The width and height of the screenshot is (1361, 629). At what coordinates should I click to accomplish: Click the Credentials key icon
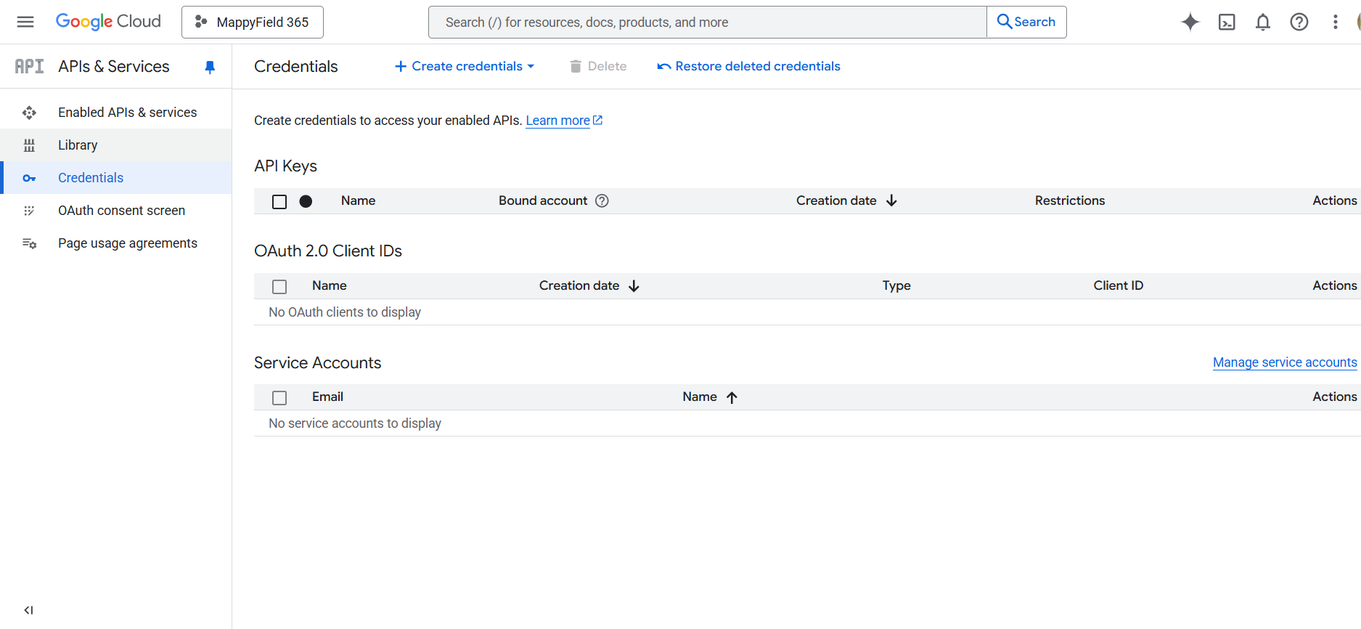coord(29,178)
